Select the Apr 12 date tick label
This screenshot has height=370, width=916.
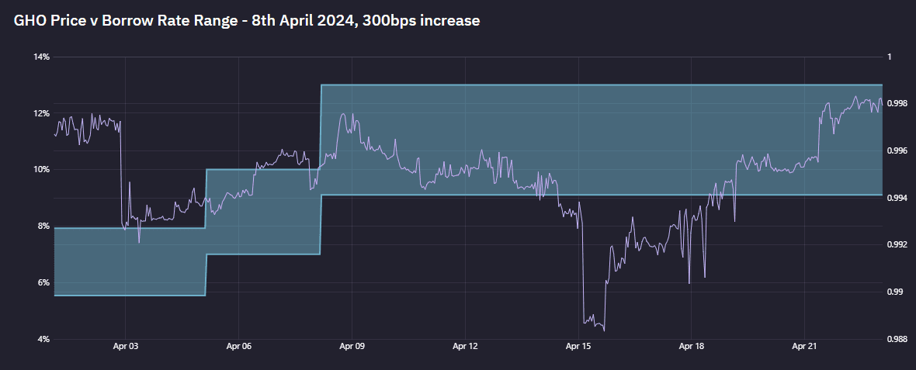coord(465,347)
